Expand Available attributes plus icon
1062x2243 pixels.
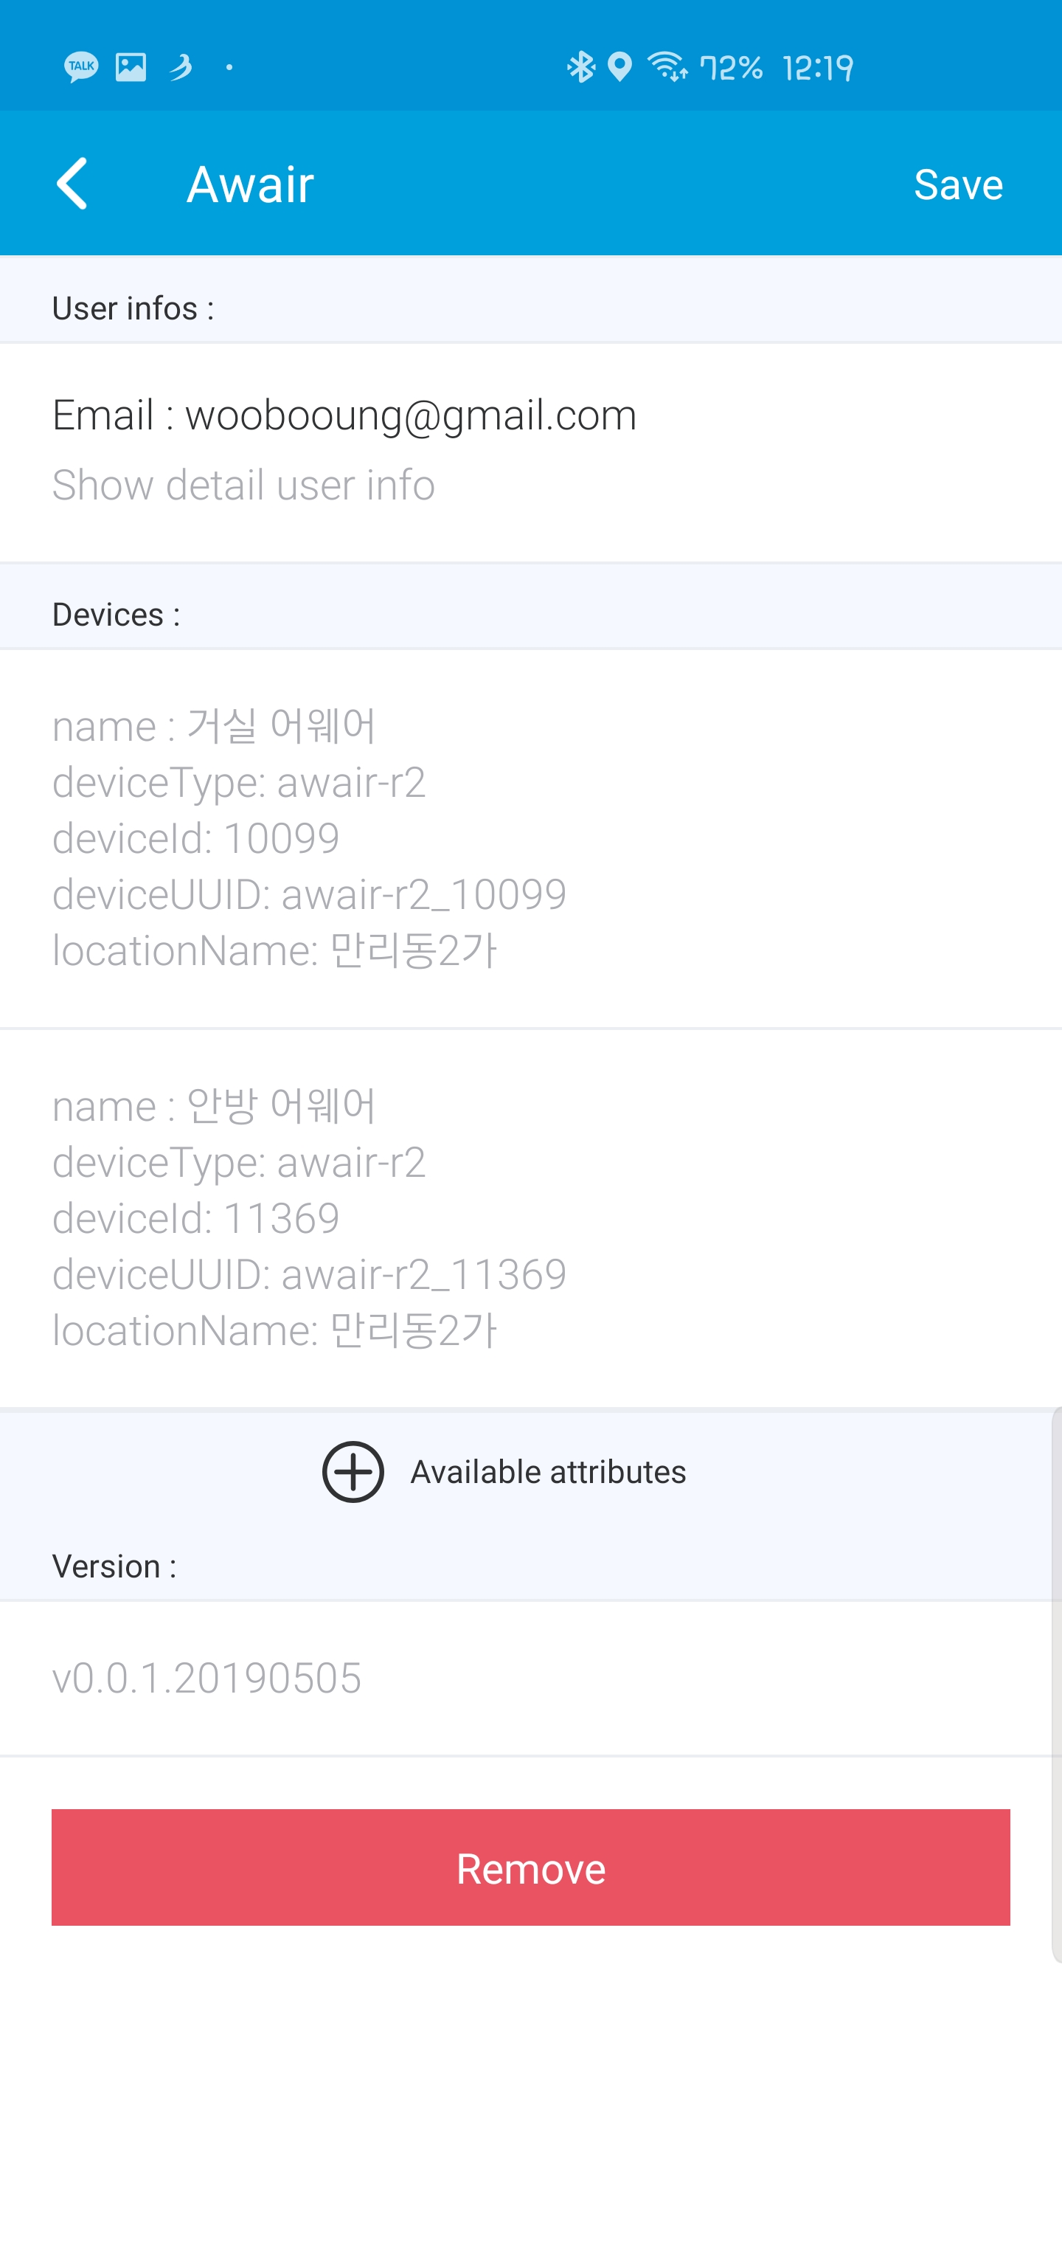tap(353, 1471)
